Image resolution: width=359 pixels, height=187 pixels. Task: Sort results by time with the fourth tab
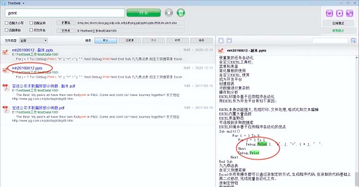pos(178,40)
